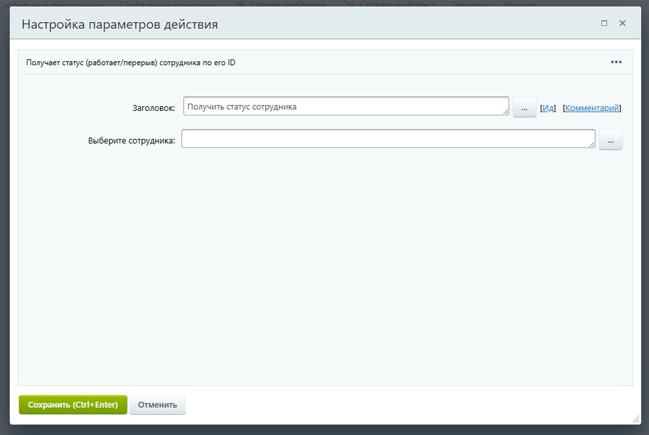Follow the [Ид] link

tap(548, 108)
